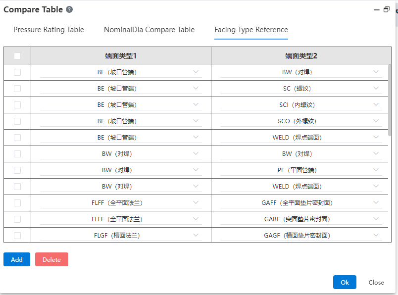Click the minimize dash icon in title bar
This screenshot has width=398, height=295.
377,10
